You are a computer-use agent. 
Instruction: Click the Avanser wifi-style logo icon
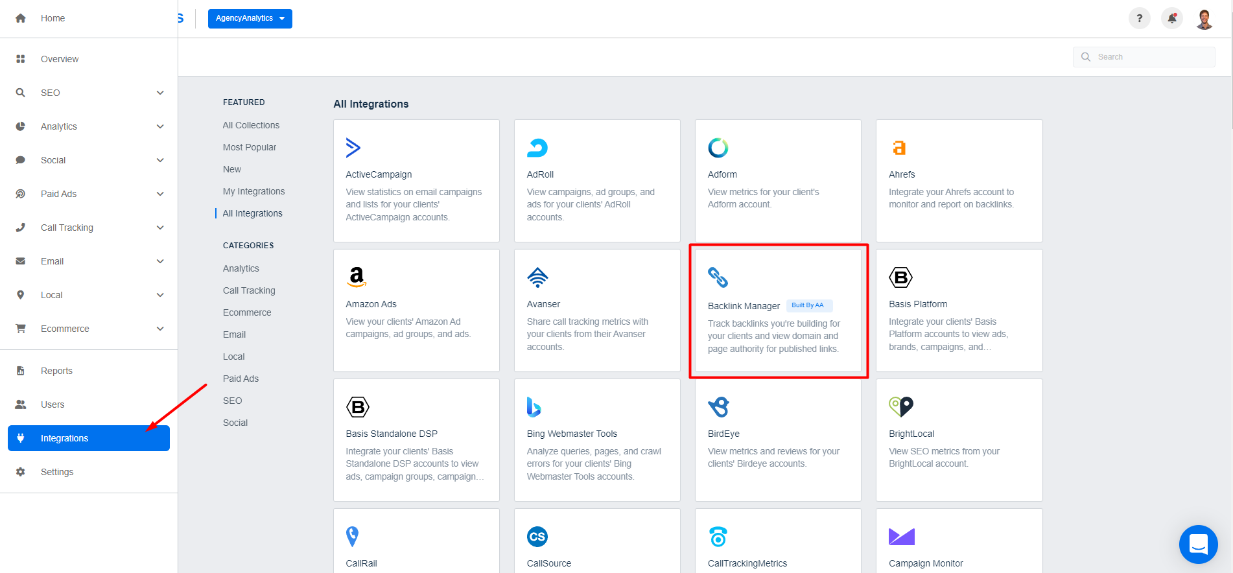point(537,277)
